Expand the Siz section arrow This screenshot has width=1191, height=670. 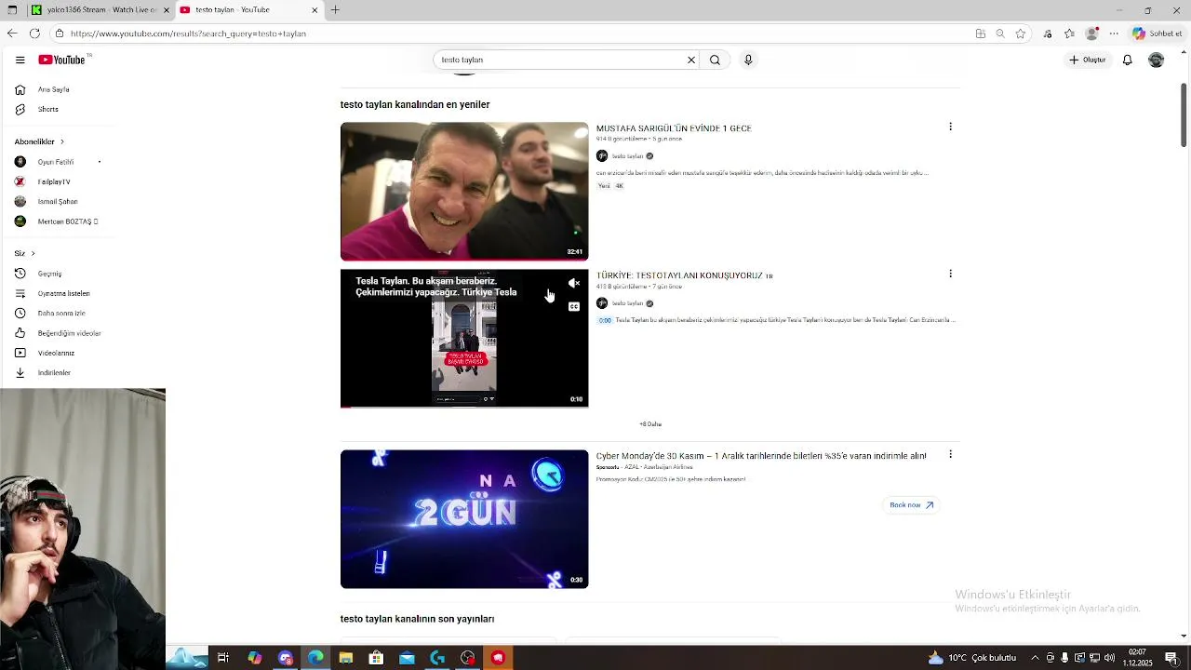[33, 253]
